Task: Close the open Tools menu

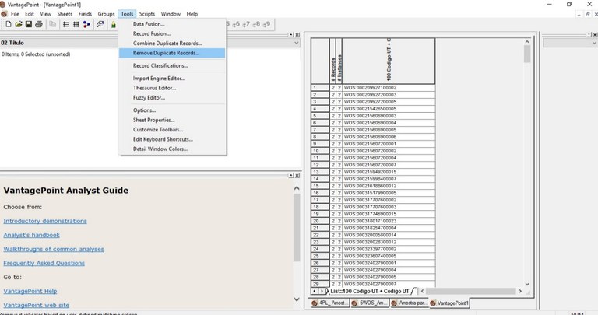Action: coord(127,14)
